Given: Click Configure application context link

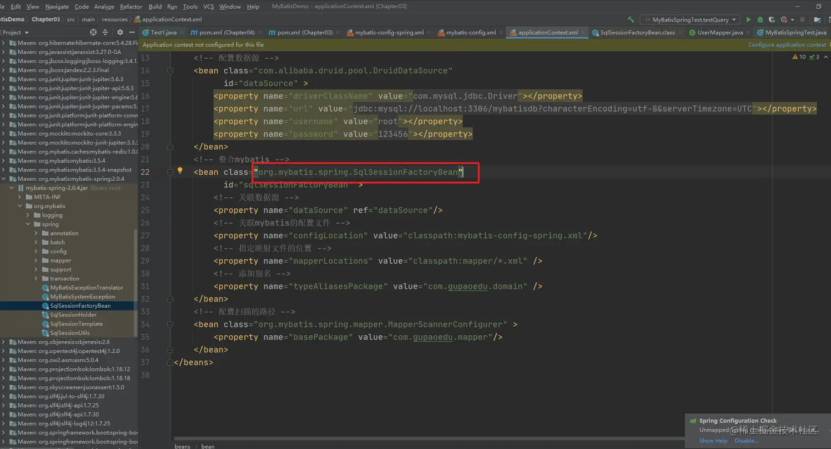Looking at the screenshot, I should (786, 45).
